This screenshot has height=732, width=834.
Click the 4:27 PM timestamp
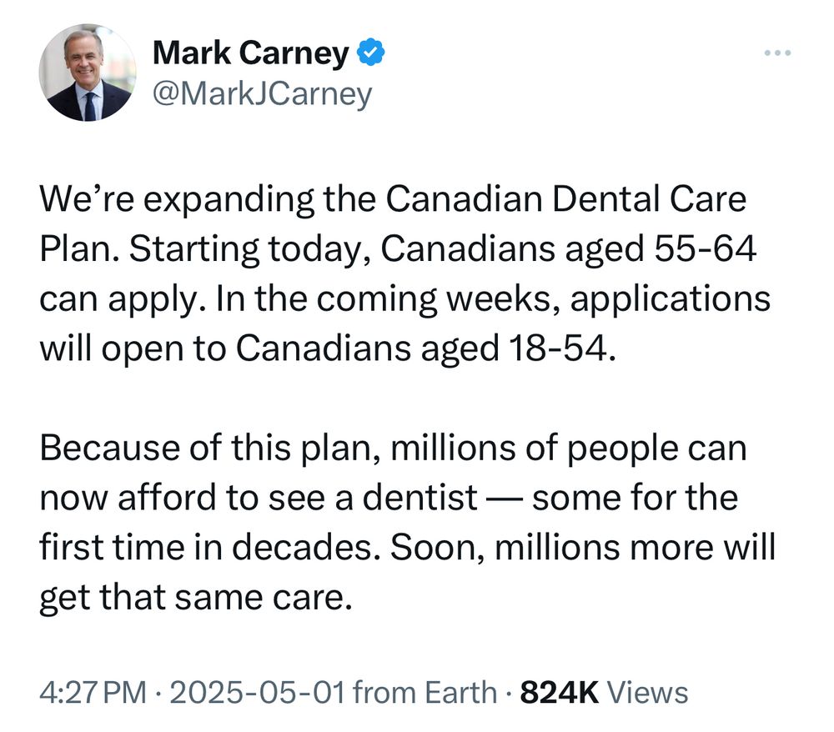point(92,693)
